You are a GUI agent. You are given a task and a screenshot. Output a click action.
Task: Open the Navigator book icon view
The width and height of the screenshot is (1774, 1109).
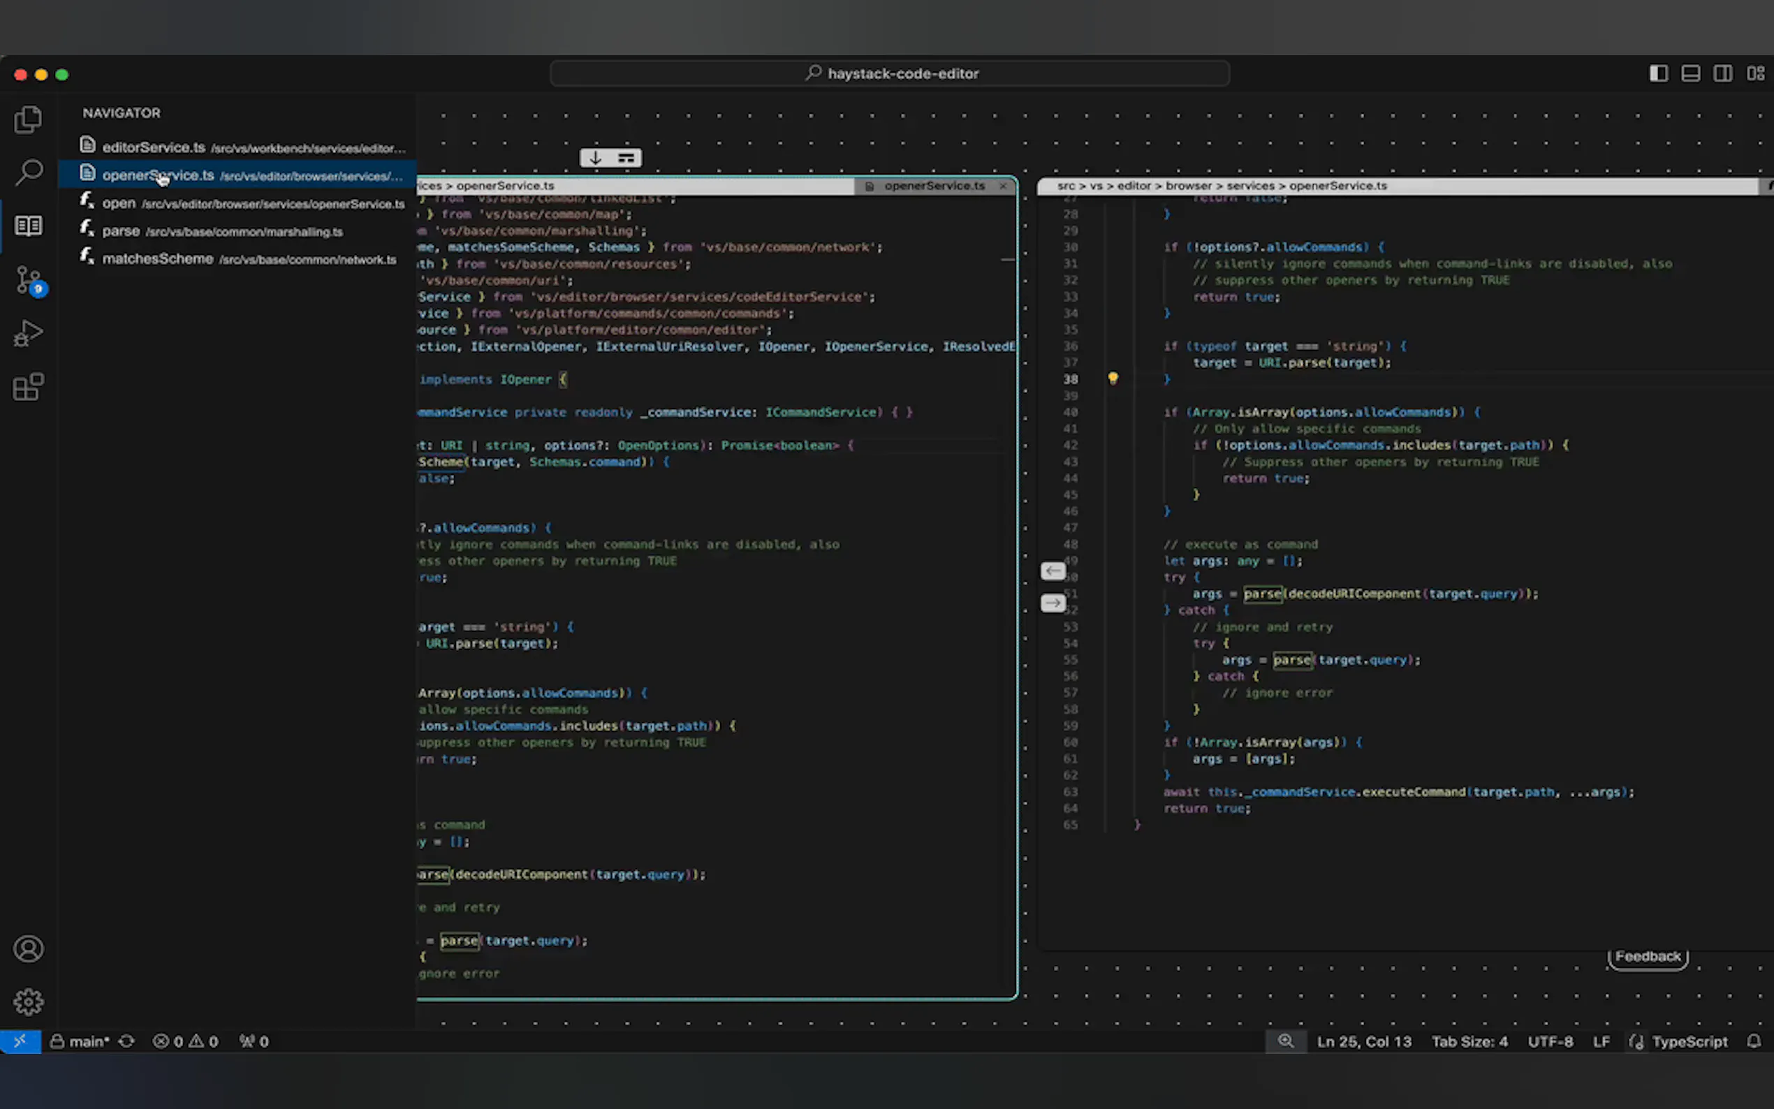[x=28, y=225]
